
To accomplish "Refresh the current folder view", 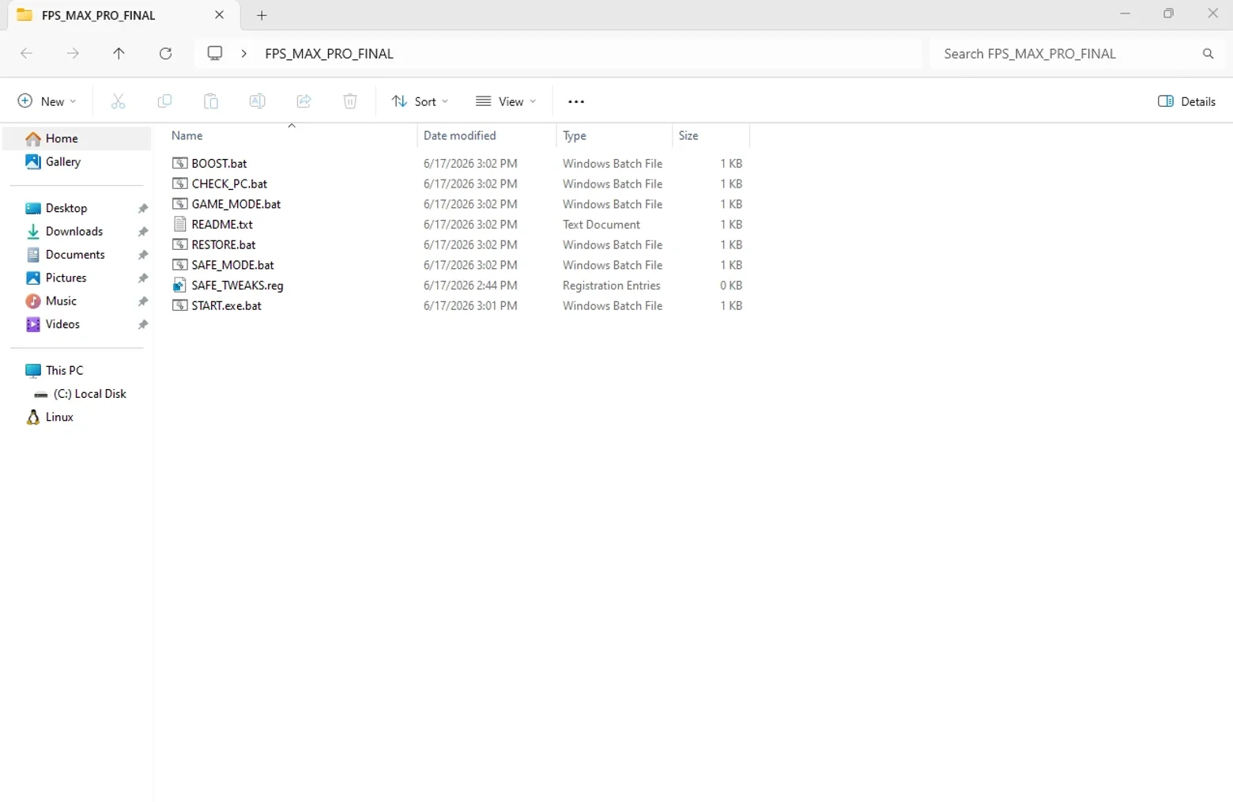I will pos(165,53).
